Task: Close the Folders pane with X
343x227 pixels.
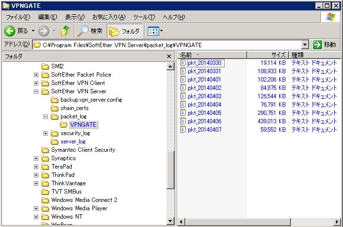Action: coord(169,57)
